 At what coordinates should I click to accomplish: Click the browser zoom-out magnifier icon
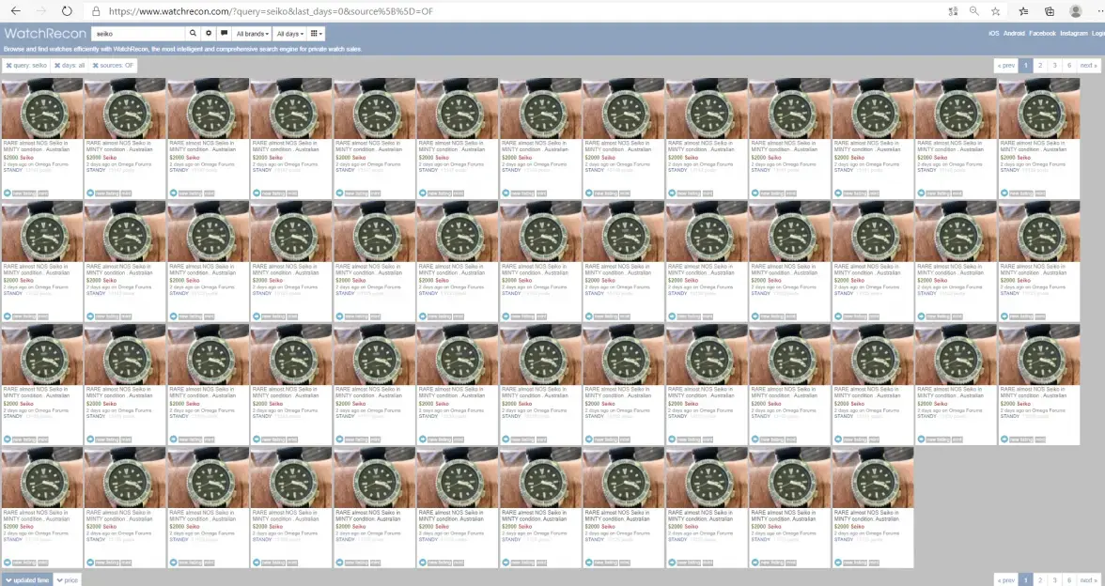click(x=973, y=11)
